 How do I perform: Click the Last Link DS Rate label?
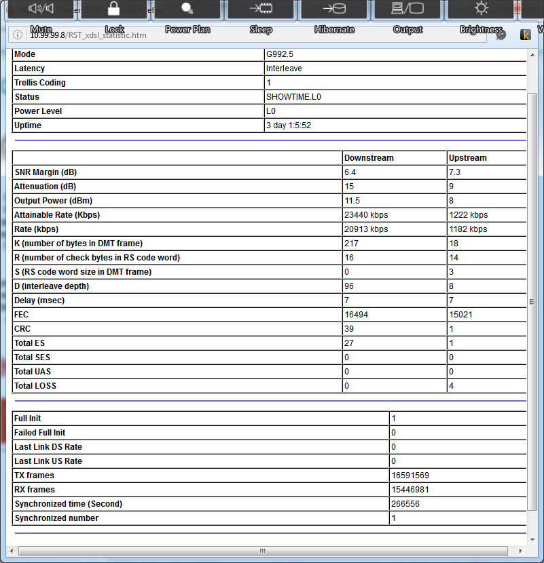48,447
